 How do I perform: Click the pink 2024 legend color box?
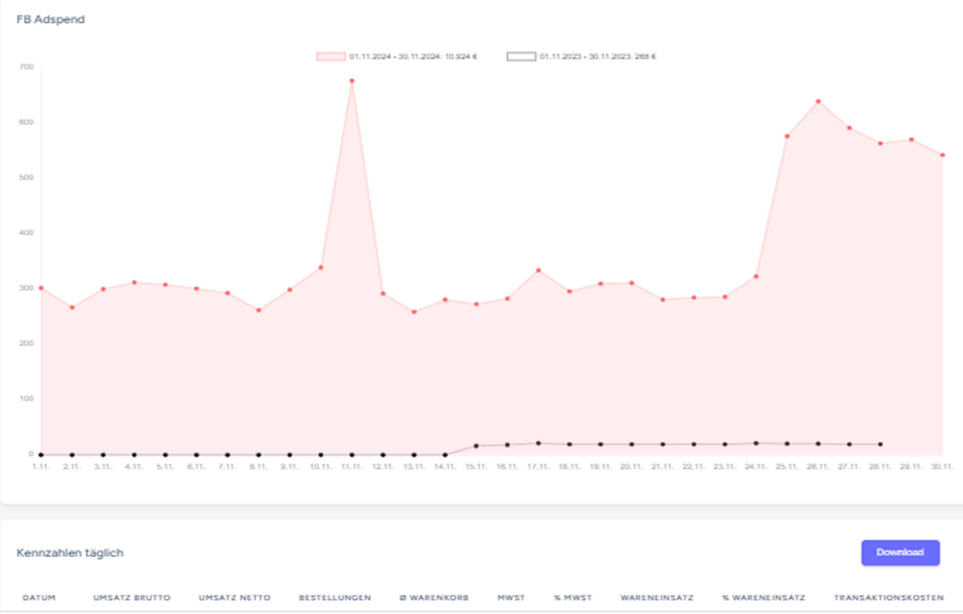(331, 56)
